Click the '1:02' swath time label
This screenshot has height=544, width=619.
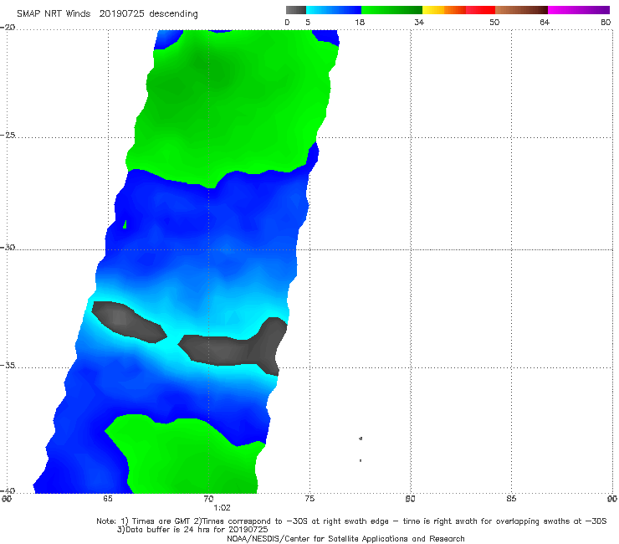222,508
